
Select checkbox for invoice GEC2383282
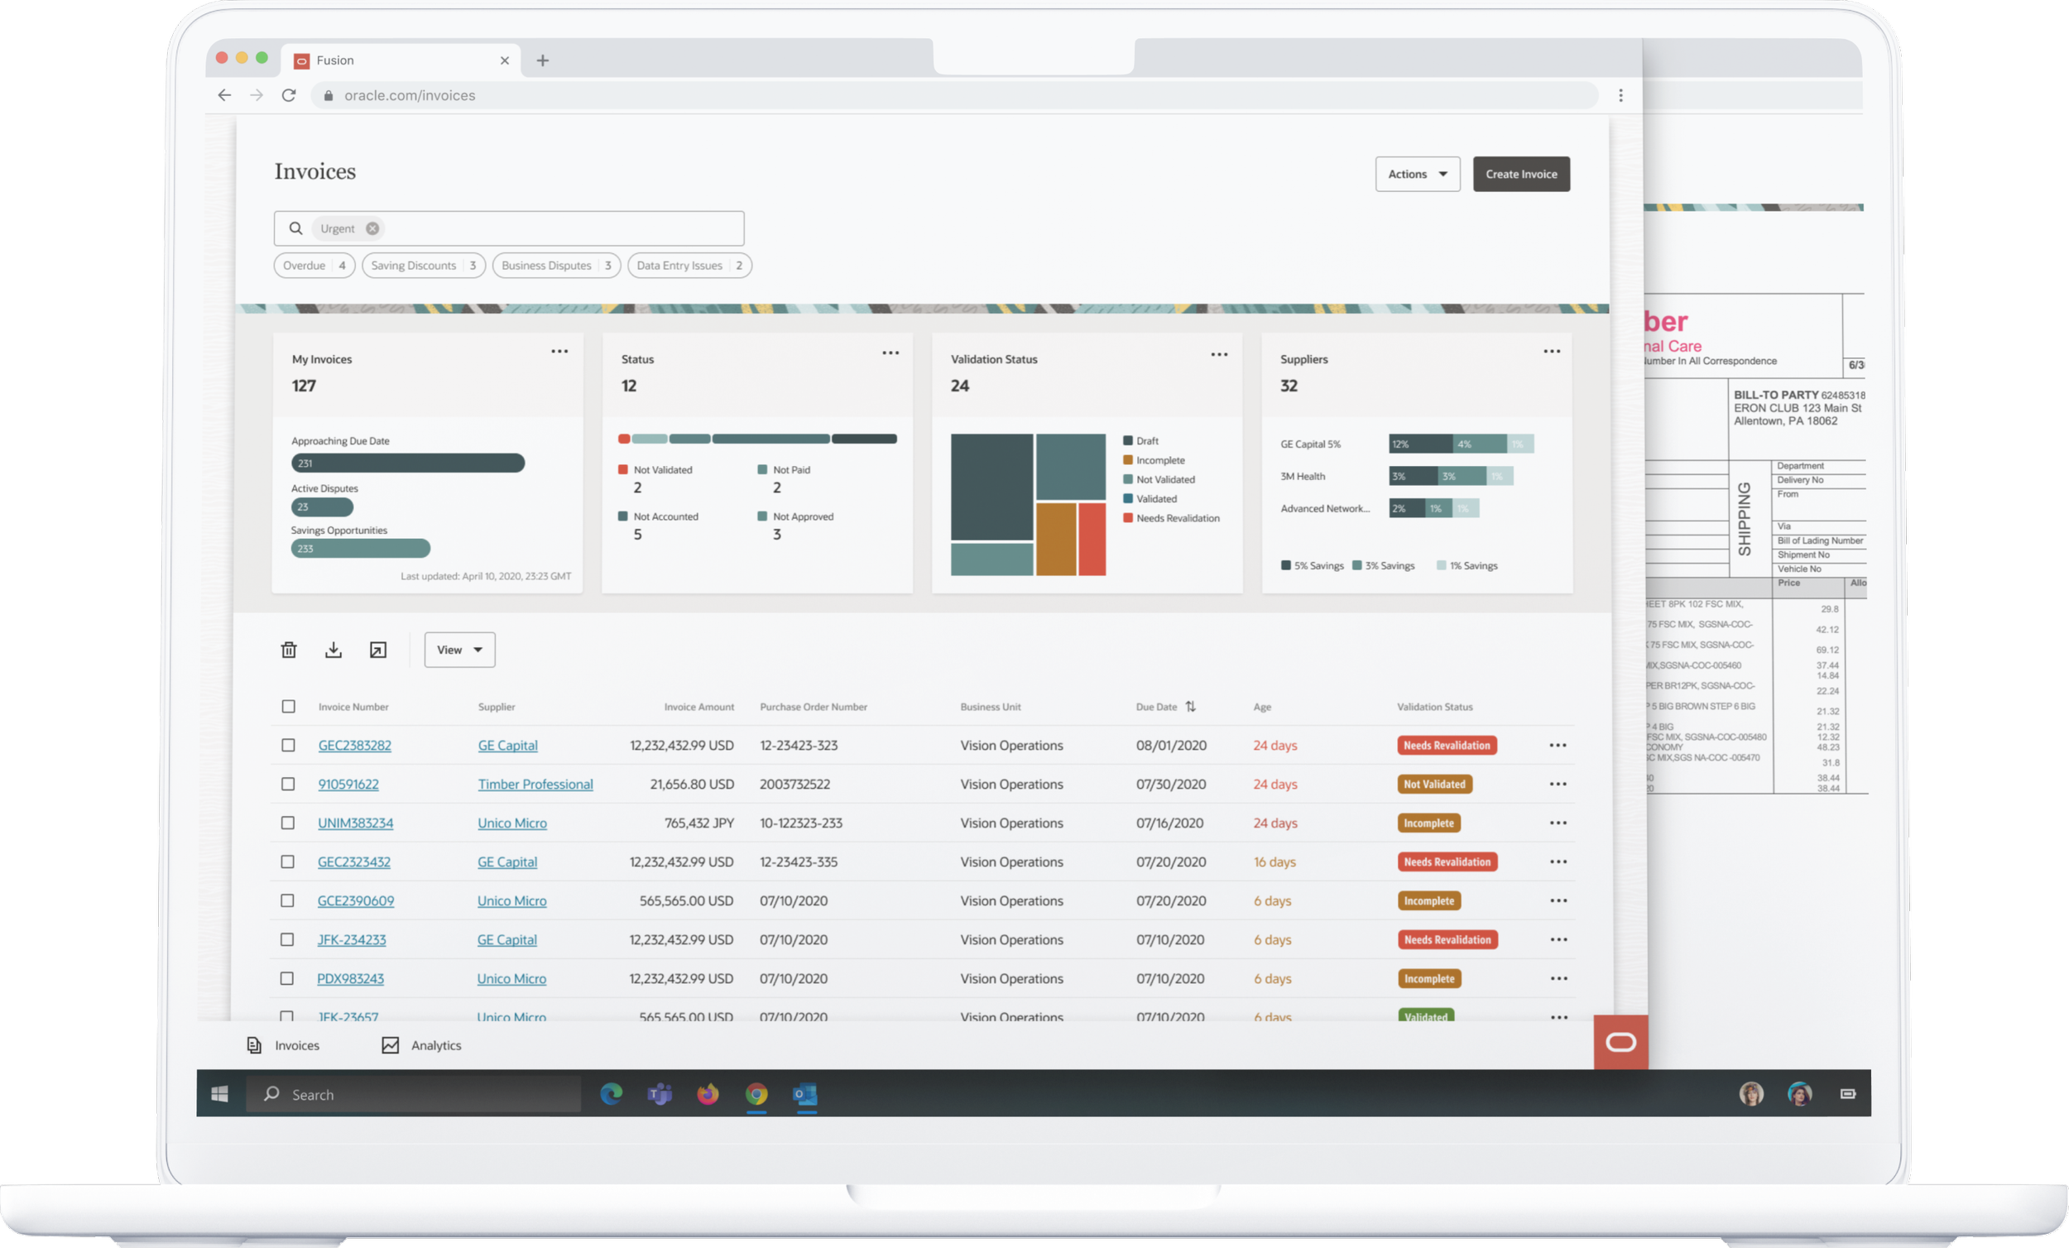click(x=288, y=745)
